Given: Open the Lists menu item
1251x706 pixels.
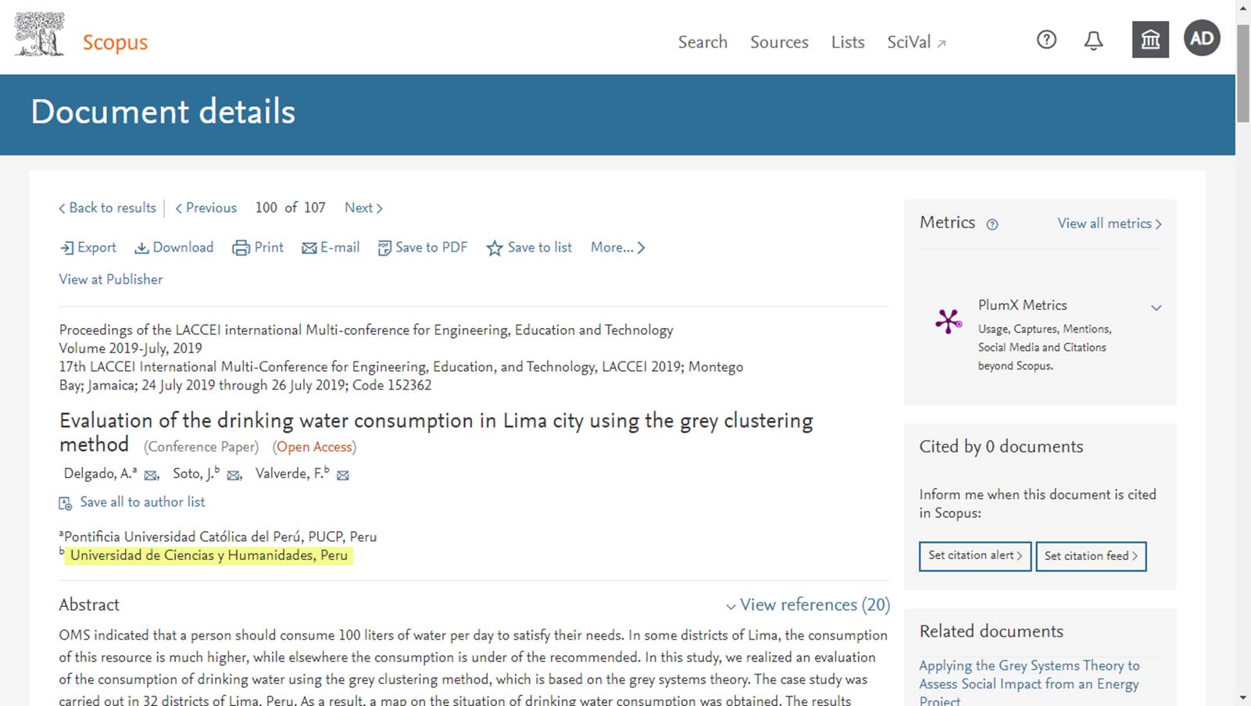Looking at the screenshot, I should pos(848,42).
